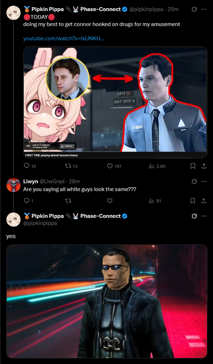The image size is (213, 364).
Task: Open @LiwGrad profile via Liwyn name
Action: [x=31, y=181]
